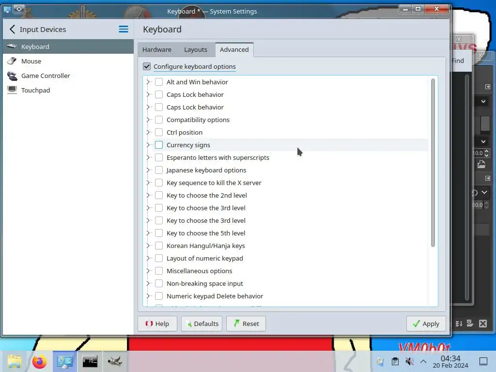The width and height of the screenshot is (496, 372).
Task: Click the options list vertical scrollbar
Action: [x=433, y=163]
